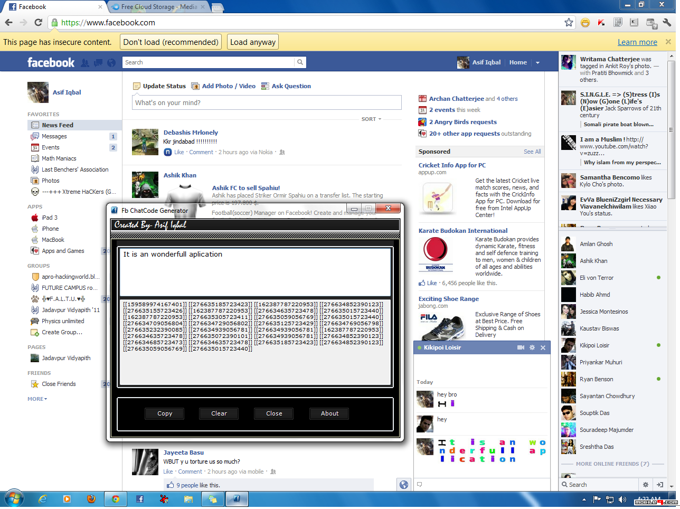Click See All in Sponsored section
The image size is (680, 509).
[x=532, y=152]
